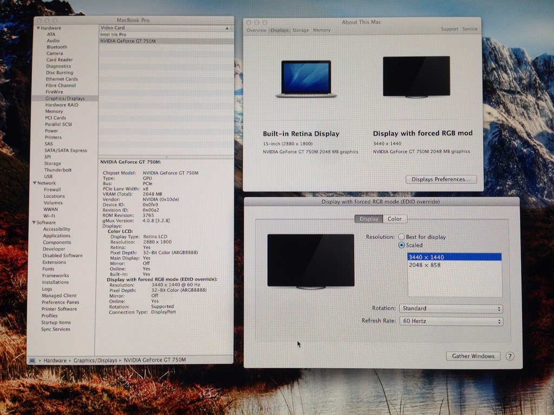Select Preference Panes under Software

[x=61, y=302]
